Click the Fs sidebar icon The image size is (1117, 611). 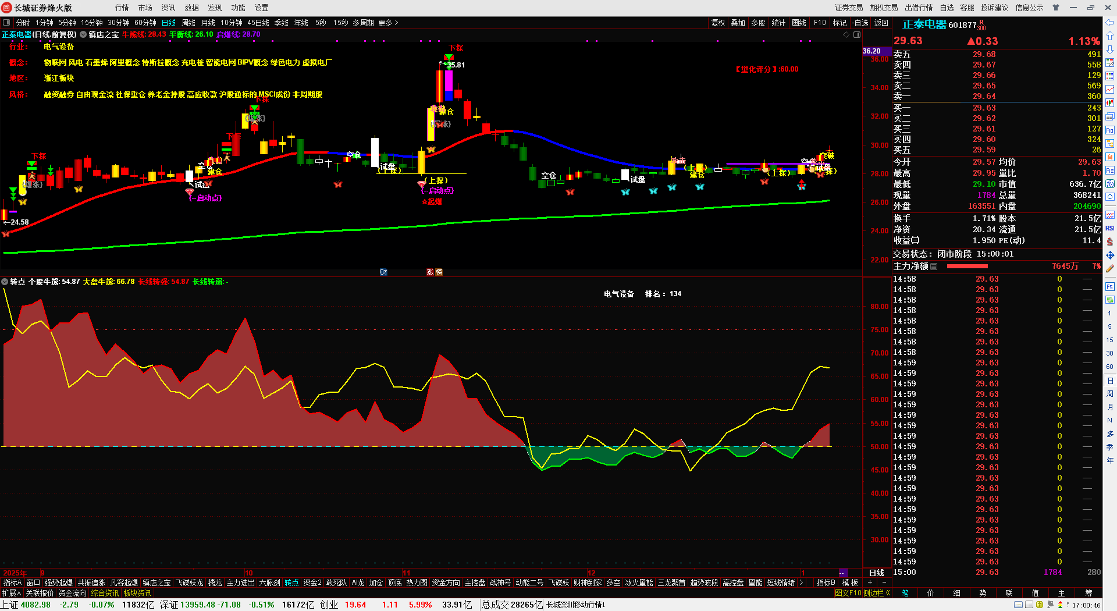coord(1110,287)
